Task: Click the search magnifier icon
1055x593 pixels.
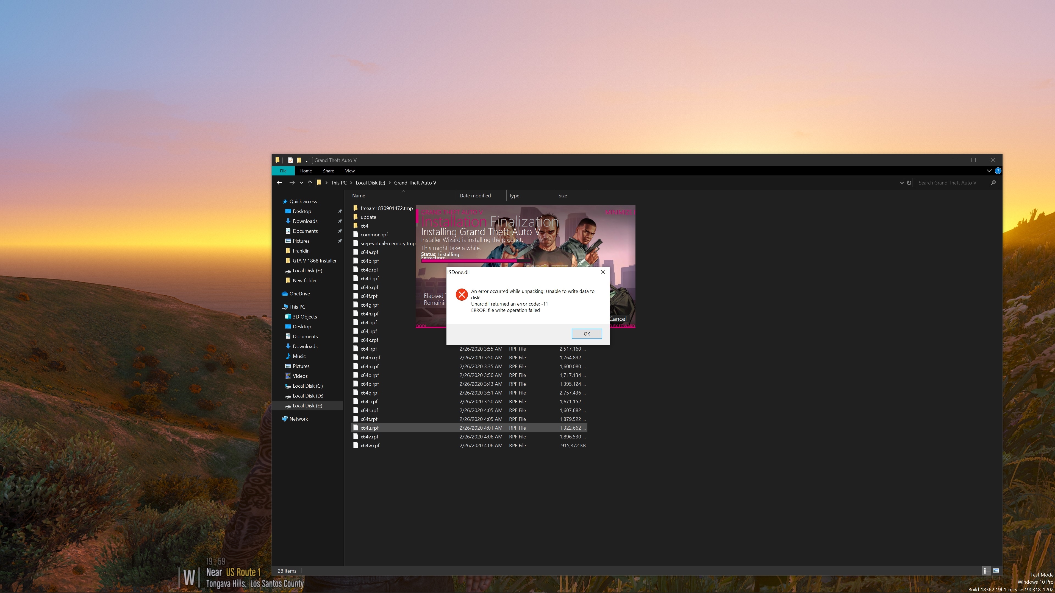Action: click(993, 183)
